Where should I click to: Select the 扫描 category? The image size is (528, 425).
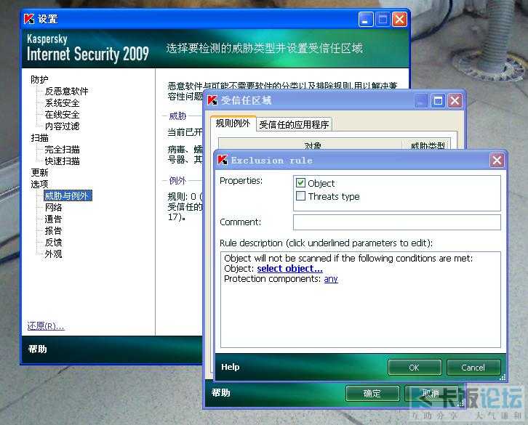tap(39, 138)
